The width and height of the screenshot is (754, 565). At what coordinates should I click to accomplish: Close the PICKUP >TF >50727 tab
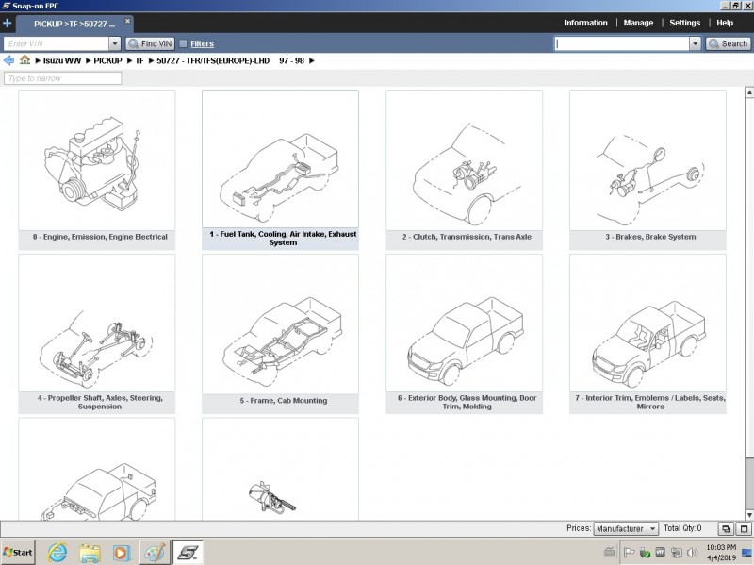point(128,21)
